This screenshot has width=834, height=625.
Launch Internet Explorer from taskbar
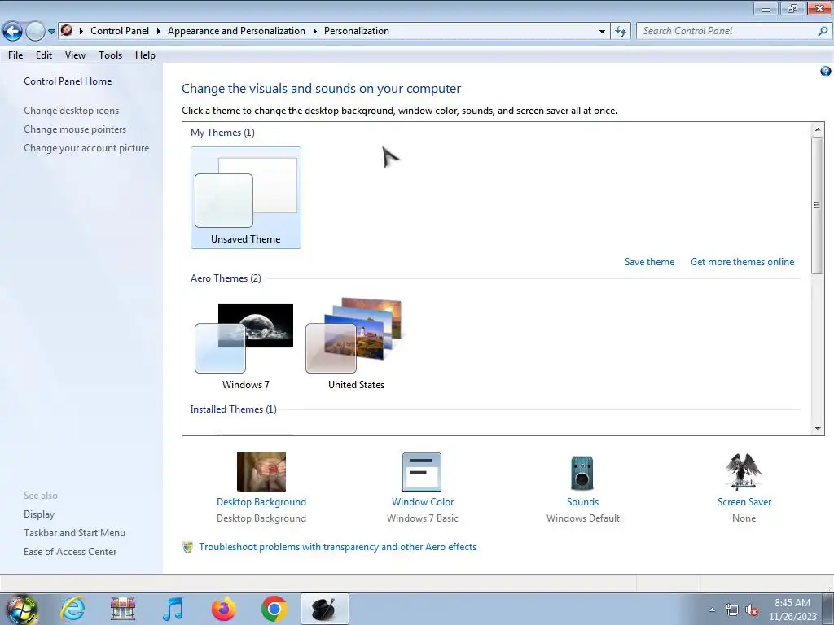pos(72,609)
